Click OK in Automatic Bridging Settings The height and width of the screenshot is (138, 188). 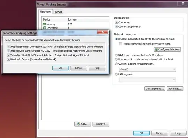click(x=61, y=68)
